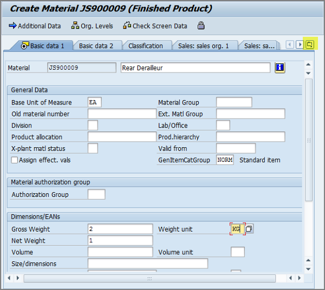The height and width of the screenshot is (290, 325).
Task: Click the Weight unit KG field
Action: pyautogui.click(x=238, y=229)
